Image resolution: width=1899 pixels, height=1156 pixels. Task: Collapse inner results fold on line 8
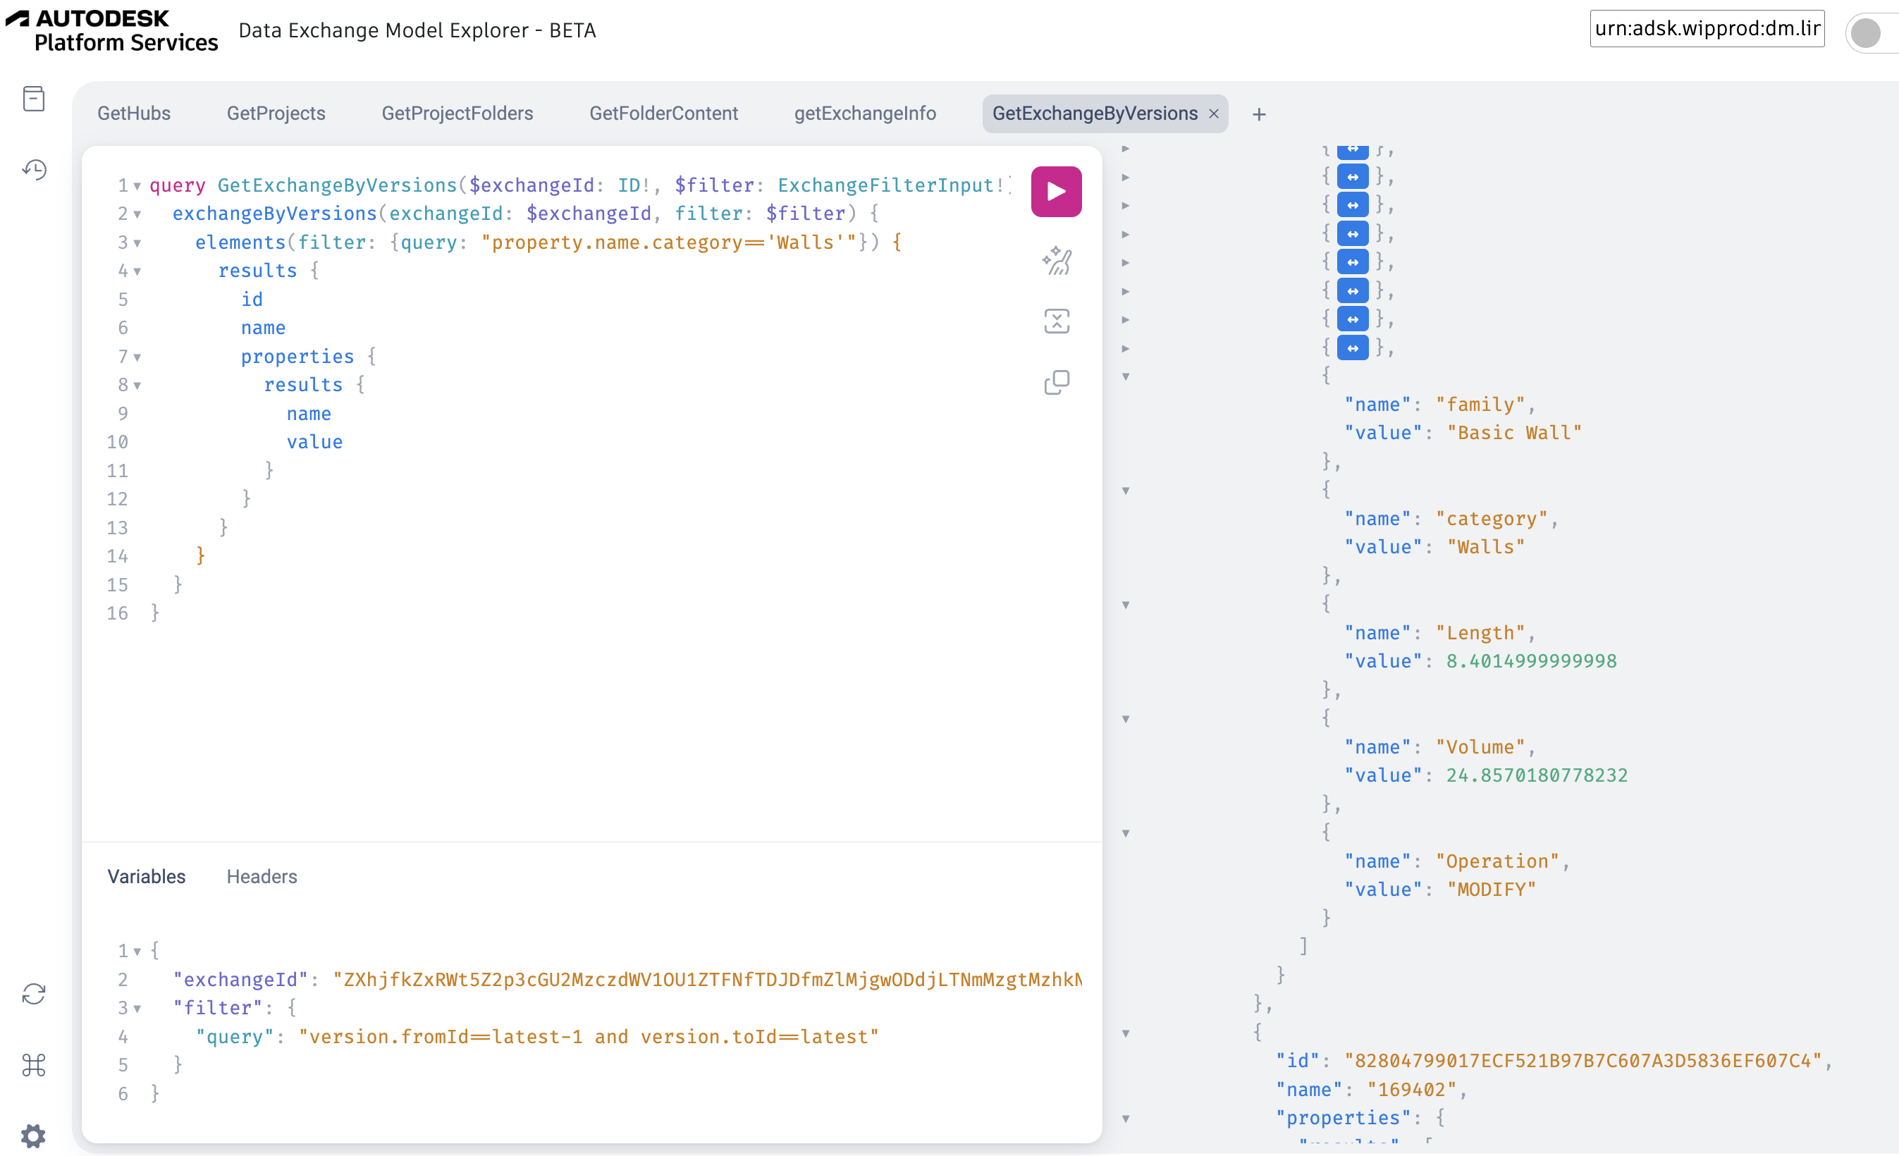[137, 386]
